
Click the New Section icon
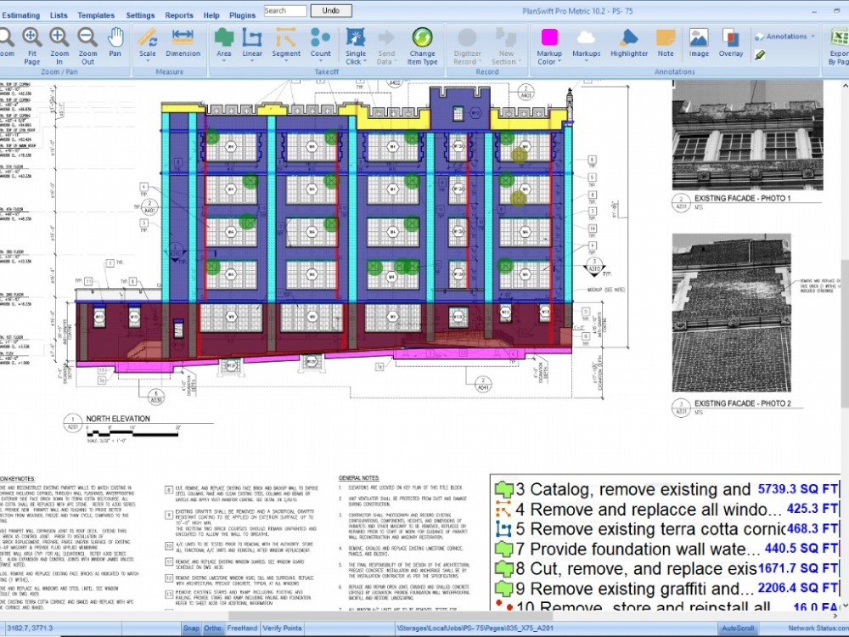tap(506, 38)
